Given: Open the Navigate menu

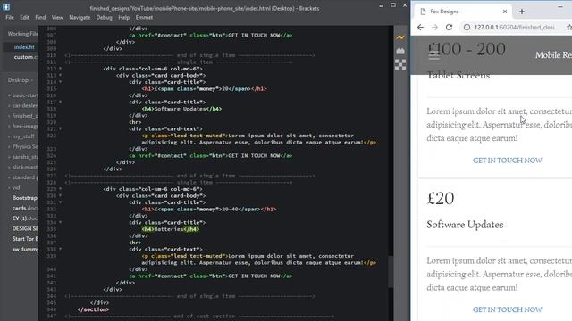Looking at the screenshot, I should [80, 18].
